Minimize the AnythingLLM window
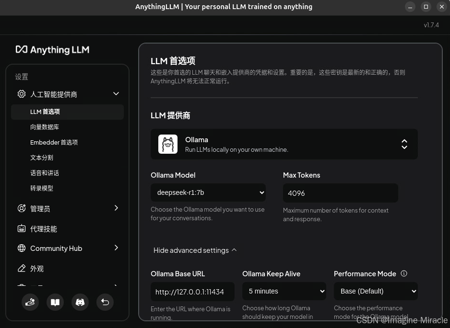Viewport: 450px width, 328px height. pyautogui.click(x=410, y=7)
